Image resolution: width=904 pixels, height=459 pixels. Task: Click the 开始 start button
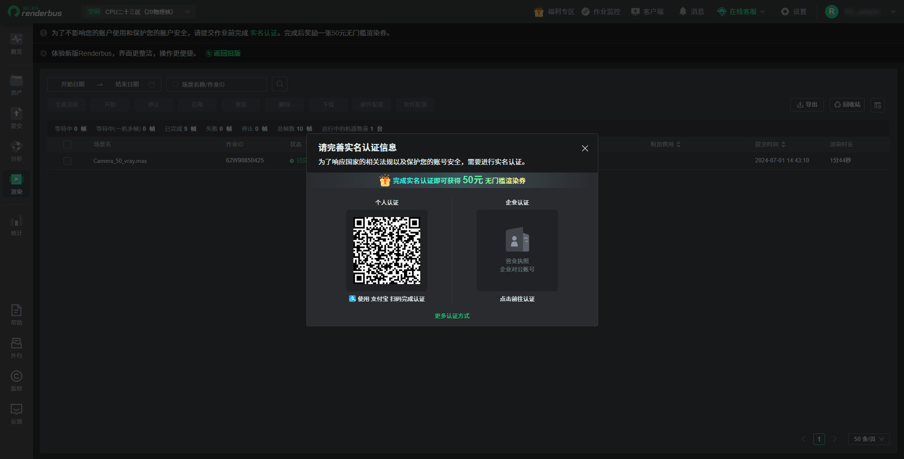point(110,105)
